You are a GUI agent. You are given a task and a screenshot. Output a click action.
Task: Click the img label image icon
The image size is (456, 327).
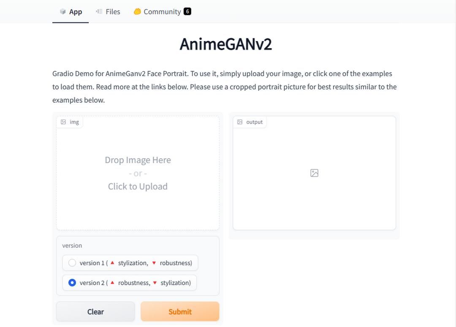coord(63,122)
